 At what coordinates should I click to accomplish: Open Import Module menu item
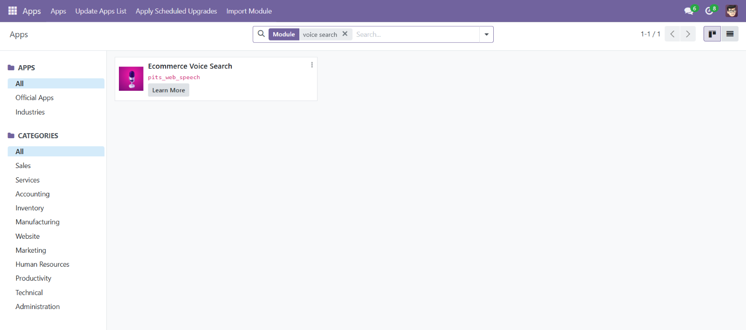(249, 11)
